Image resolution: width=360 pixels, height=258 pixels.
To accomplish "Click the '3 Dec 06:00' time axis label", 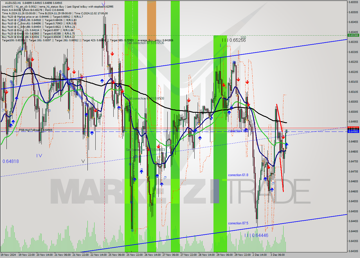I will (278, 255).
